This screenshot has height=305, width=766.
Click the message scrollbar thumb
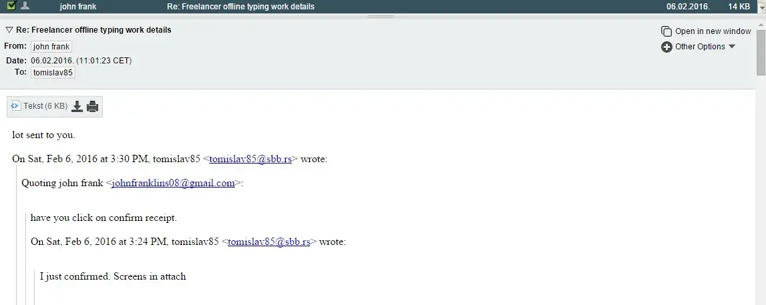[x=761, y=51]
